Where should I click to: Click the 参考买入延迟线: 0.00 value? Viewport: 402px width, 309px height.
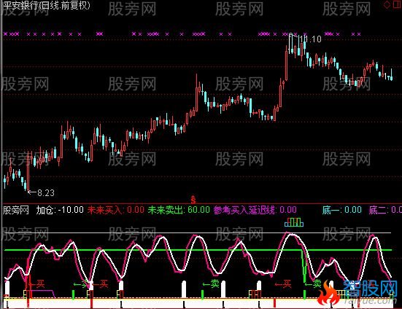[255, 210]
